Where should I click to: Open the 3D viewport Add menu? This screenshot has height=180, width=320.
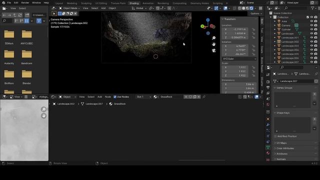(103, 8)
